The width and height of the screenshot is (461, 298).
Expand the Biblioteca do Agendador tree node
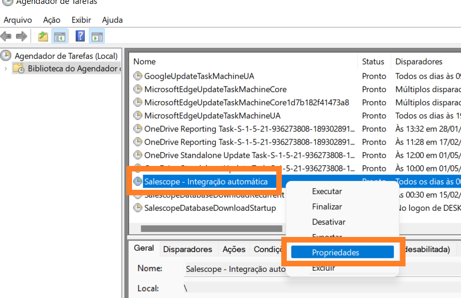coord(6,69)
